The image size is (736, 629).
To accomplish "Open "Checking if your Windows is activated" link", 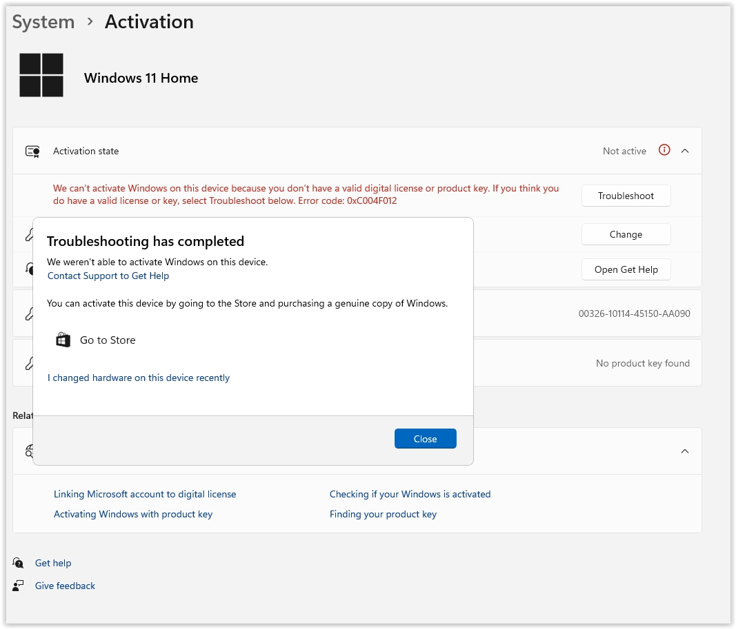I will click(x=410, y=494).
